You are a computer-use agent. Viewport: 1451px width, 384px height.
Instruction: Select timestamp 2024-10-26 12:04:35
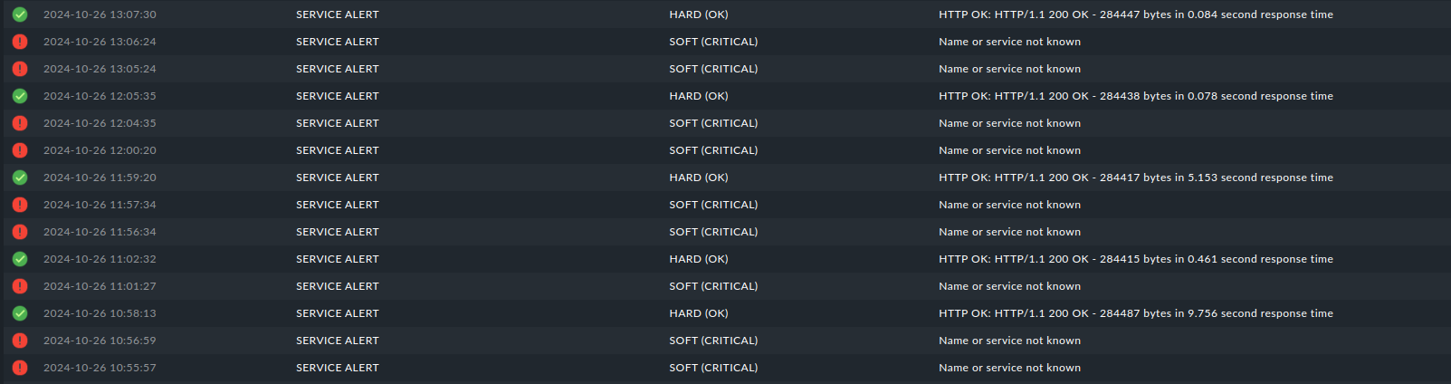[x=100, y=123]
